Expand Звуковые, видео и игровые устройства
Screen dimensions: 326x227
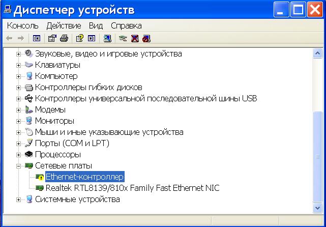pyautogui.click(x=18, y=54)
